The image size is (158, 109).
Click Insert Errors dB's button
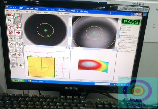click(14, 65)
